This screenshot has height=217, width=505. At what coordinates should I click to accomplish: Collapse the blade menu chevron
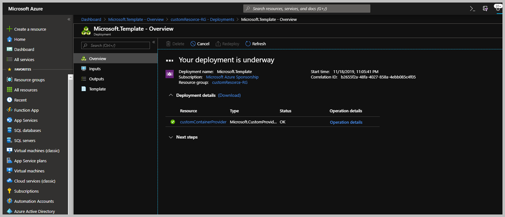(x=154, y=42)
